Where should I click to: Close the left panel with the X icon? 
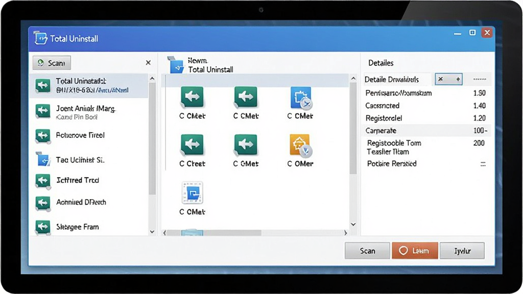[x=148, y=63]
